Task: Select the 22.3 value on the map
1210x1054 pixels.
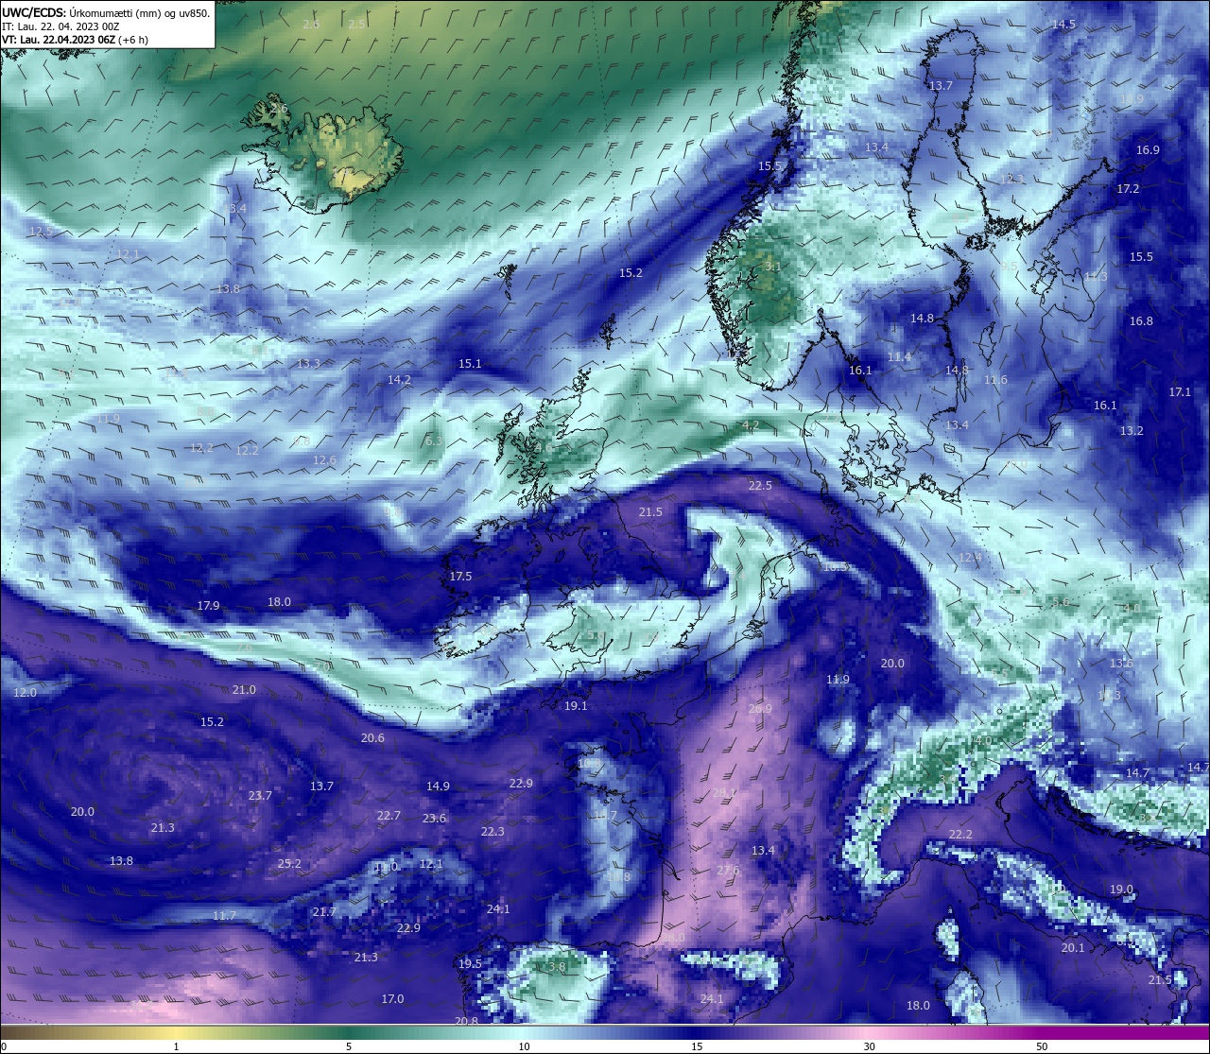Action: tap(493, 832)
